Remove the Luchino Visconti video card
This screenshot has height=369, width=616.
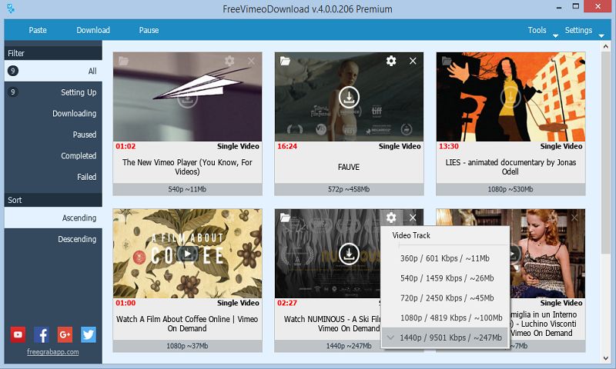(574, 218)
